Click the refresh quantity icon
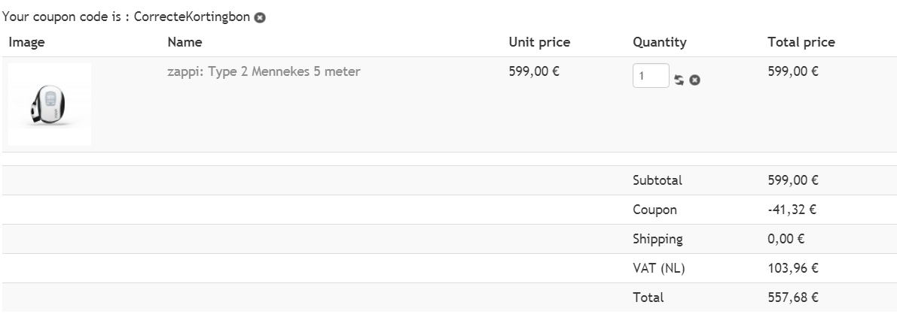Image resolution: width=897 pixels, height=314 pixels. point(679,80)
